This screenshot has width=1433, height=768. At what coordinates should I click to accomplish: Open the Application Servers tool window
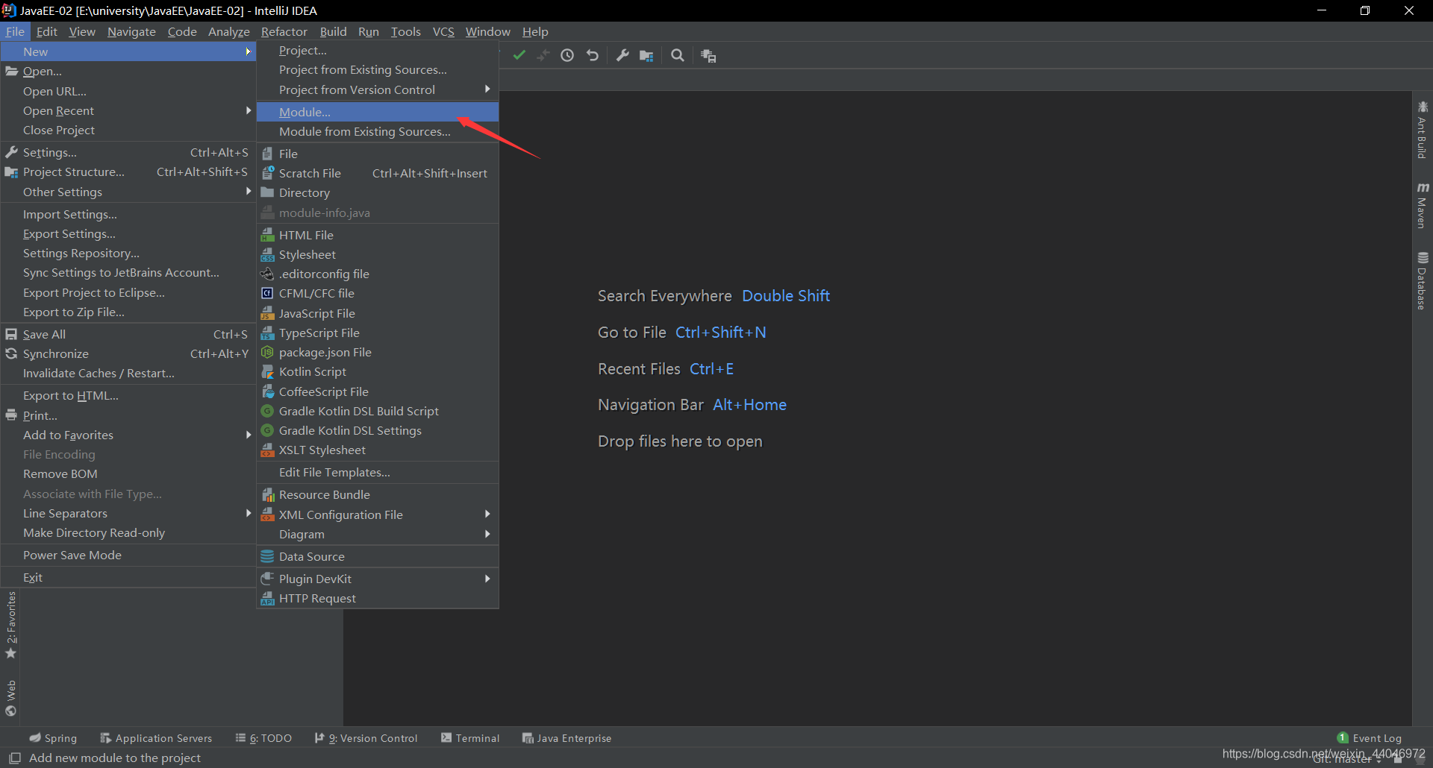click(157, 738)
